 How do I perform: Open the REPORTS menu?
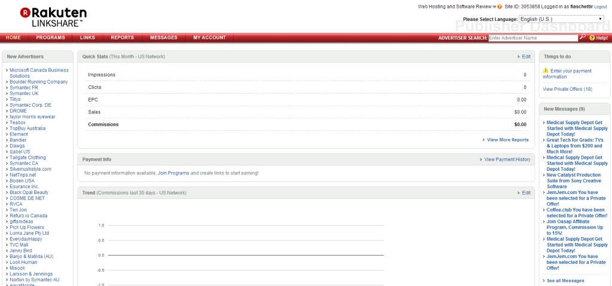point(122,38)
